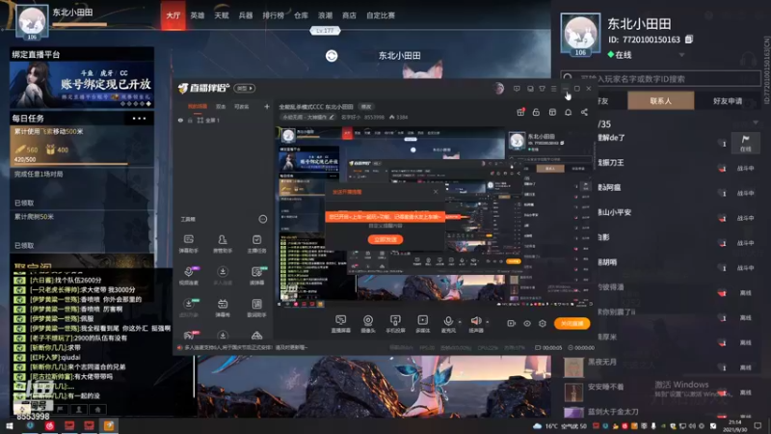Click the 账号绑定 promotional banner
The width and height of the screenshot is (771, 434).
(82, 85)
